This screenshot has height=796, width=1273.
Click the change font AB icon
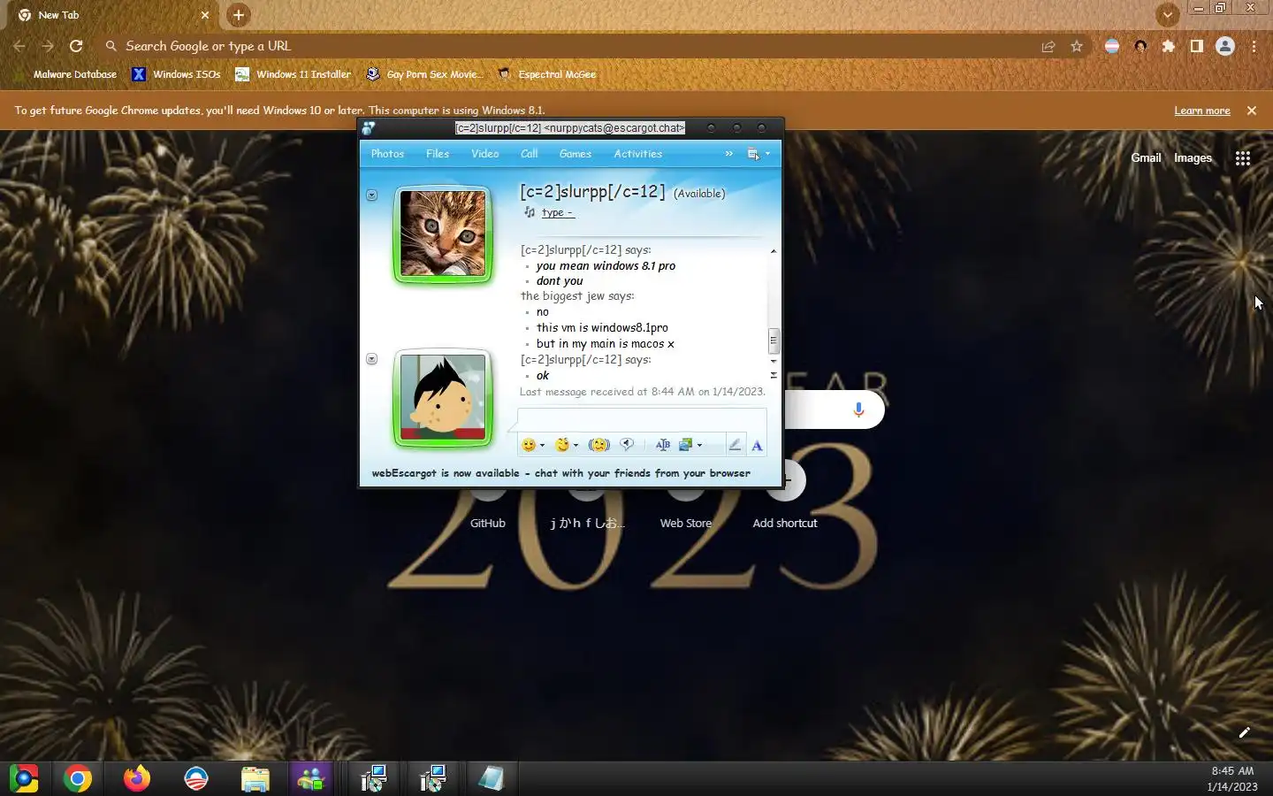click(x=663, y=445)
